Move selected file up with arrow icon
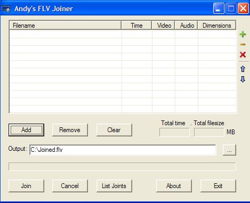 coord(243,69)
